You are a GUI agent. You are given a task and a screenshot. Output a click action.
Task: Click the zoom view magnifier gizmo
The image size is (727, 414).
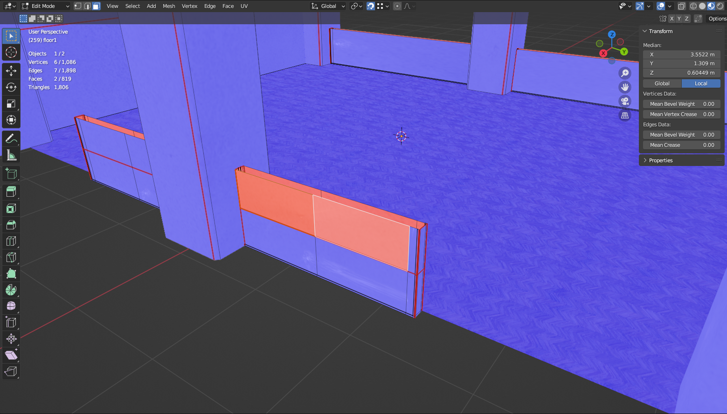(625, 73)
